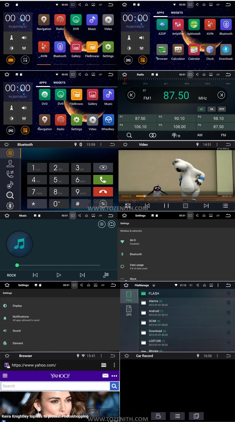Toggle stereo mode in Radio screen
The image size is (235, 422).
click(x=153, y=135)
